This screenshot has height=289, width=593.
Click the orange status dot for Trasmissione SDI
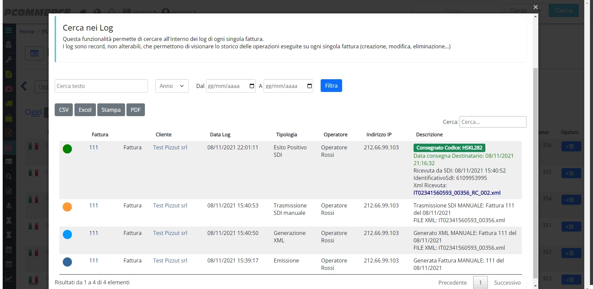(x=67, y=207)
